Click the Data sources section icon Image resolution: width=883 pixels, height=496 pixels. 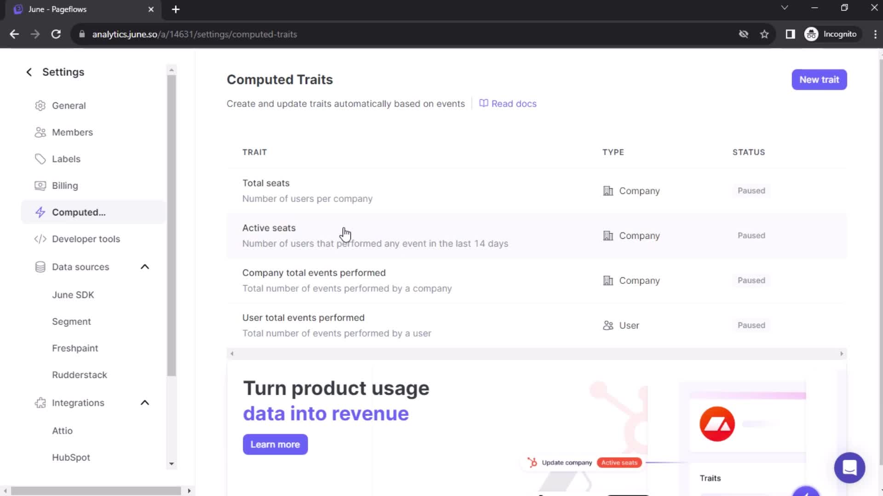tap(40, 266)
